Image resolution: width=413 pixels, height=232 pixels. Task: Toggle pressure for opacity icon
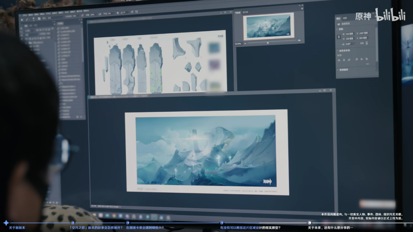[83, 16]
